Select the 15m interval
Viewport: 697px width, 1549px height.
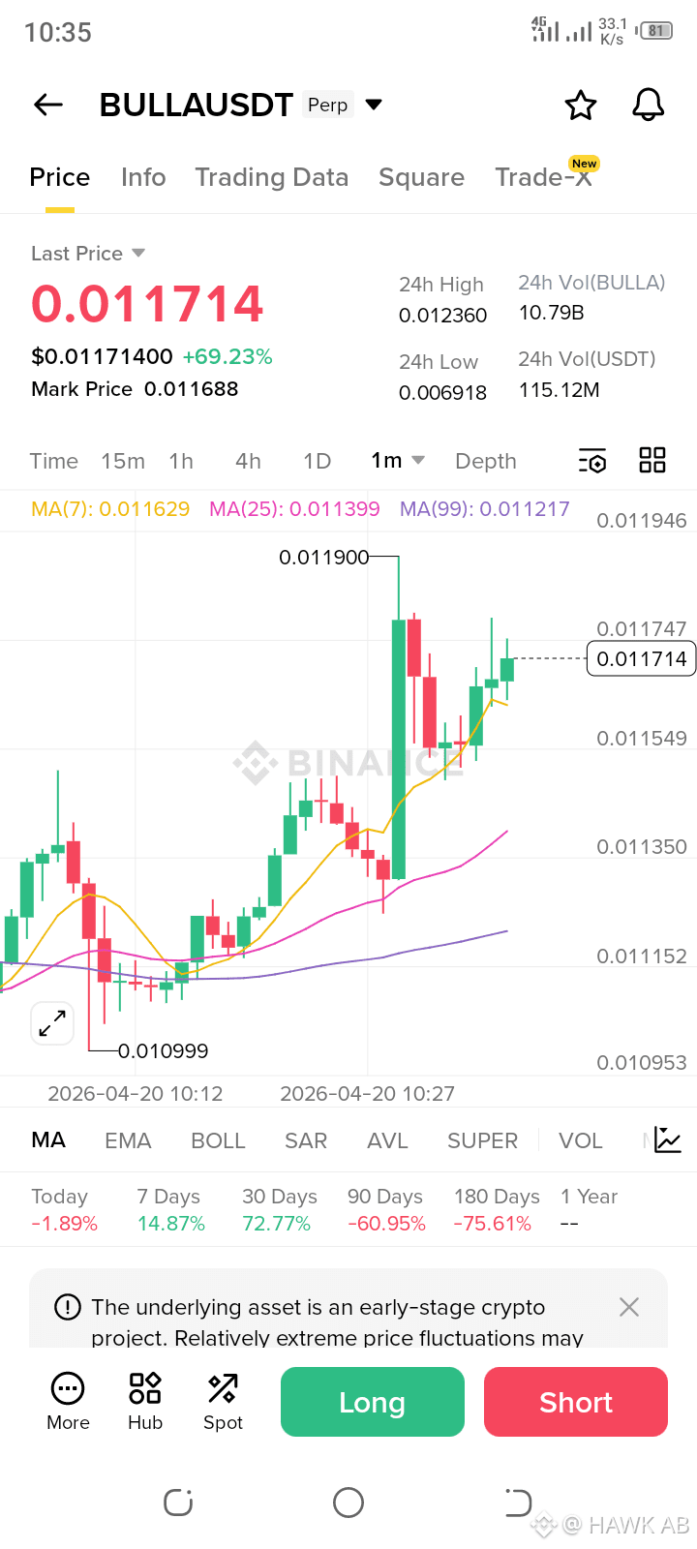123,461
